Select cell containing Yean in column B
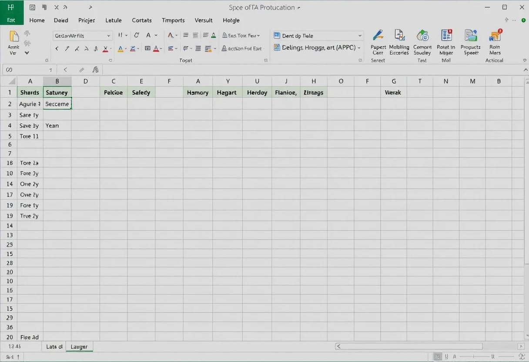Viewport: 529px width, 362px height. tap(57, 126)
